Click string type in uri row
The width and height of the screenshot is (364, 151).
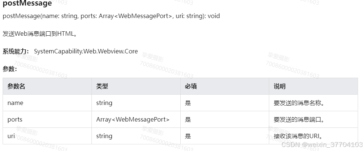point(104,136)
